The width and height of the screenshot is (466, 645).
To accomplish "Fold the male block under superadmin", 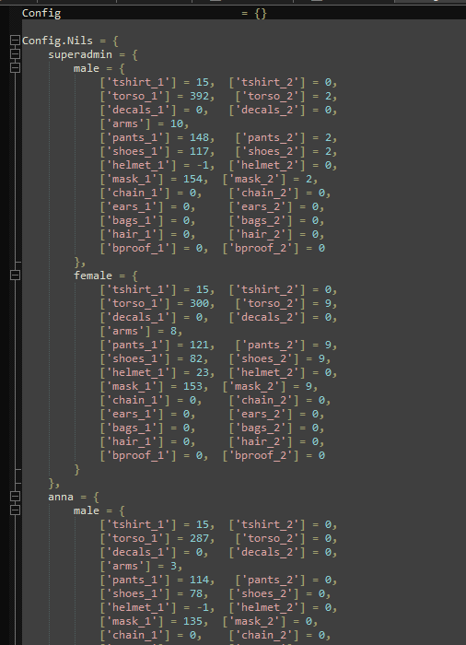I will 15,67.
